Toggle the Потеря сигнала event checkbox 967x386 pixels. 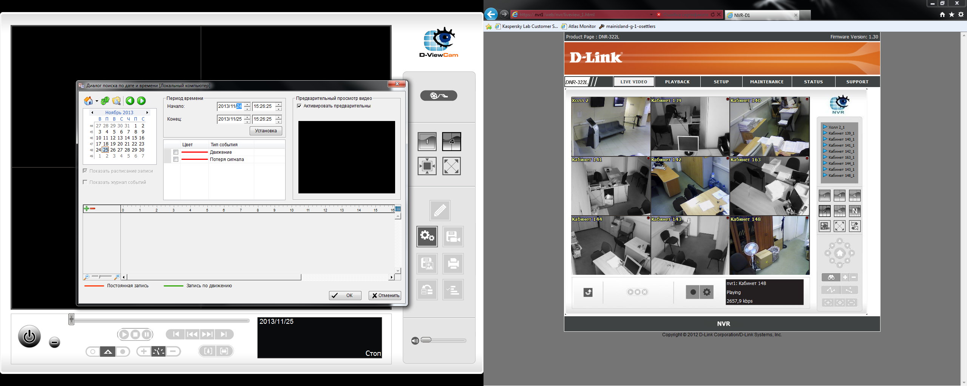point(176,159)
